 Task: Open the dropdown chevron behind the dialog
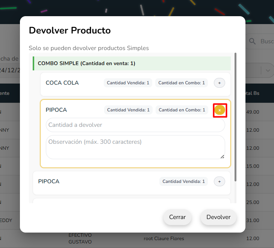[x=268, y=70]
